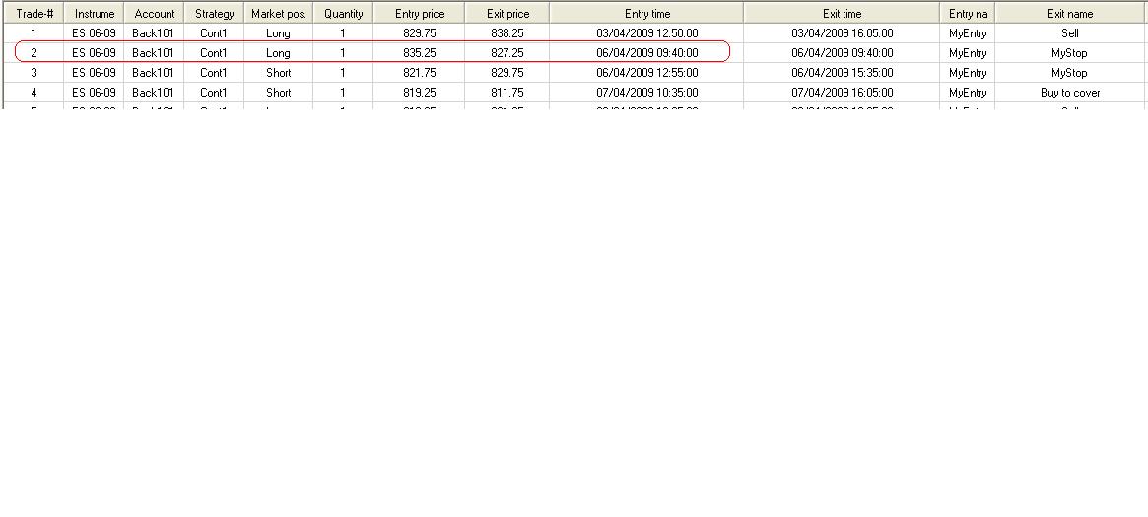Select entry time 07/04/2009 10:35:00
Viewport: 1148px width, 517px height.
(x=647, y=93)
